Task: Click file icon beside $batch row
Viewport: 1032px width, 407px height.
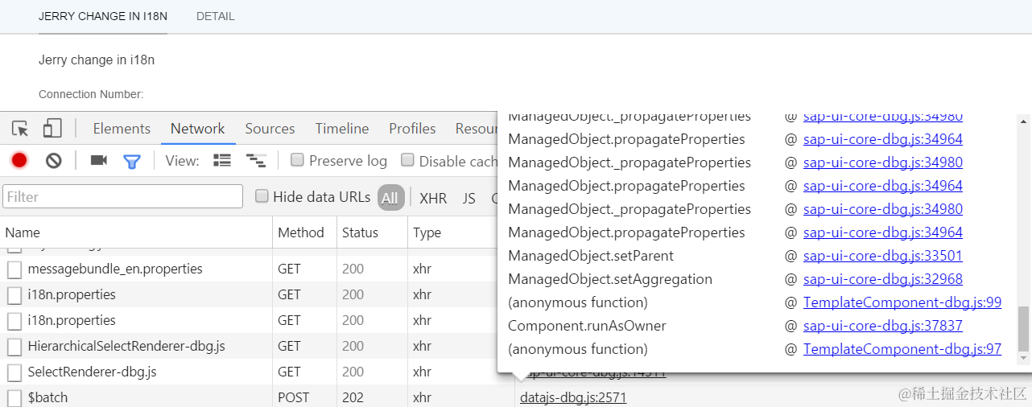Action: [14, 397]
